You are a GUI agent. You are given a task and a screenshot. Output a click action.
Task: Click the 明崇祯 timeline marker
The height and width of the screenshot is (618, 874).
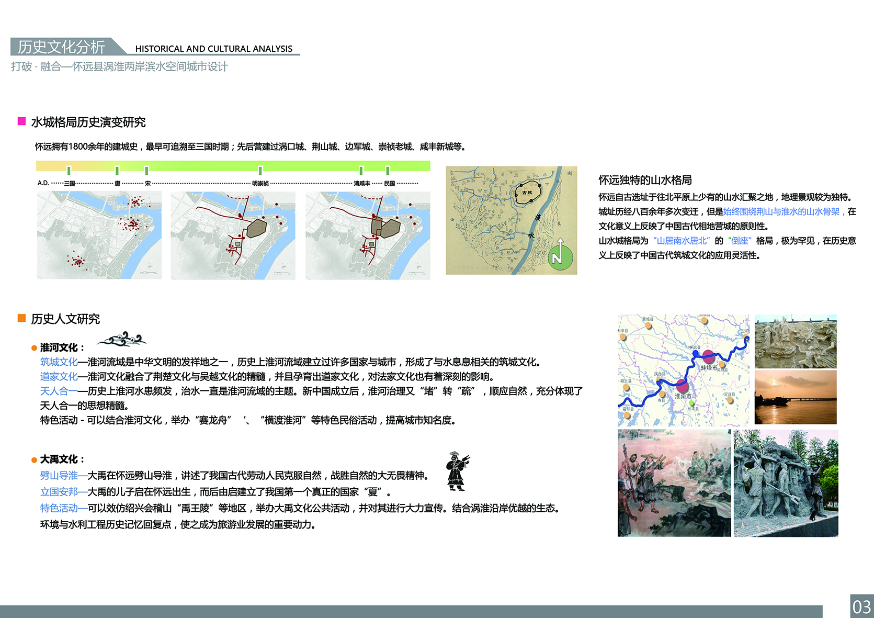260,171
